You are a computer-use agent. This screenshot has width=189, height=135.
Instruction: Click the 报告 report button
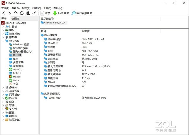click(46, 13)
